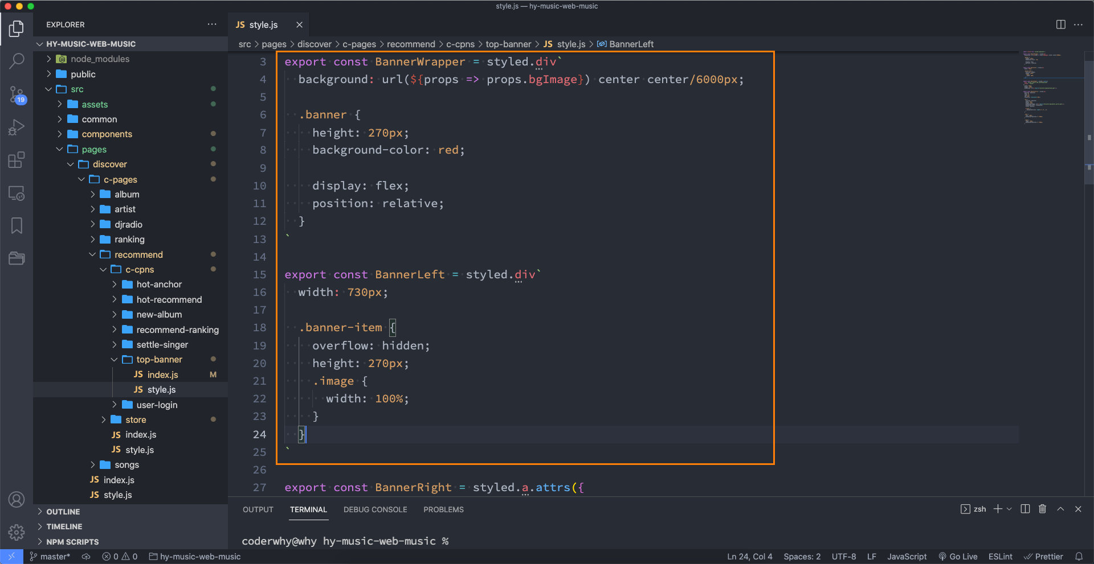The width and height of the screenshot is (1094, 564).
Task: Toggle maximized panel size with chevron
Action: pyautogui.click(x=1060, y=509)
